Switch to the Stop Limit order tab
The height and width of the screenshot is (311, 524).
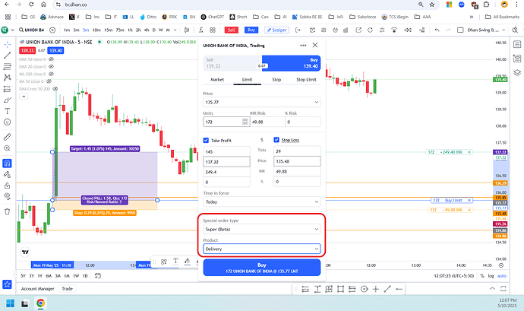point(306,80)
